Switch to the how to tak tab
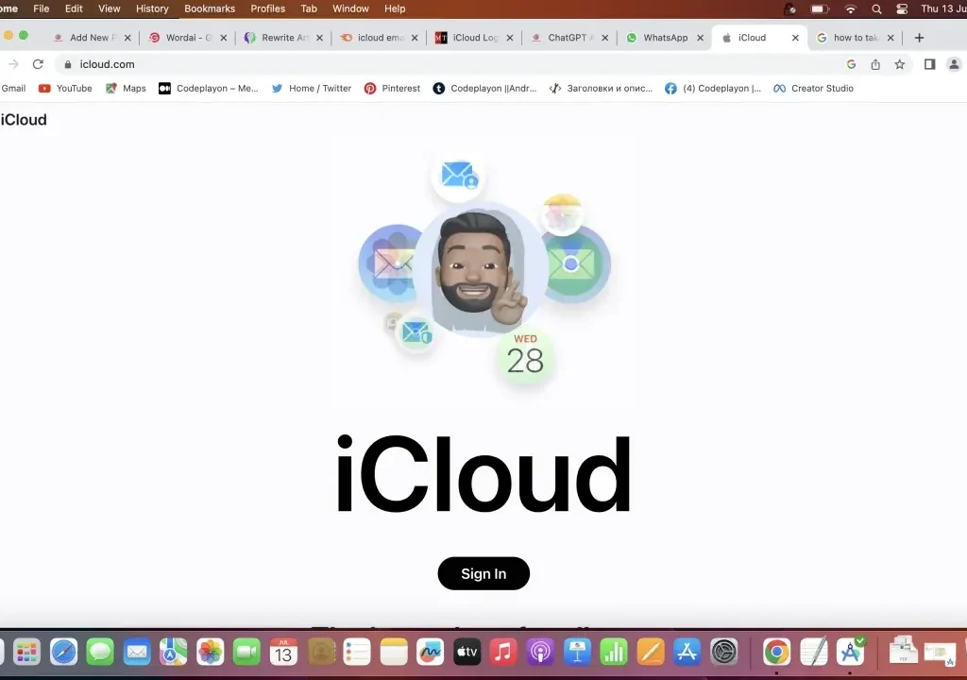This screenshot has height=680, width=967. 856,38
